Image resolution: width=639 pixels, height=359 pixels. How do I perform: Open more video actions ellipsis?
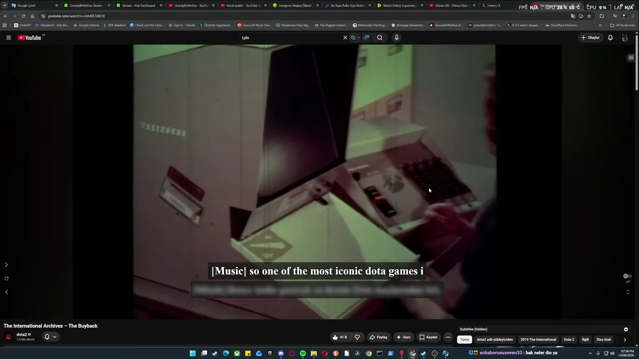[448, 337]
